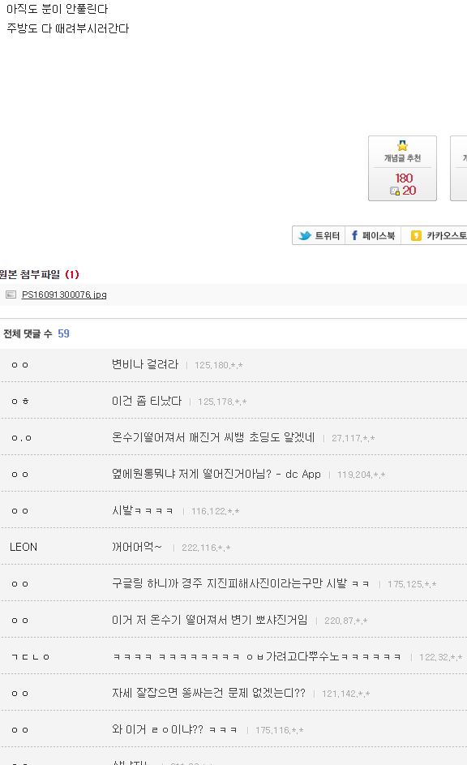Screen dimensions: 467x765
Task: Click IP address 125.178.*.*
Action: pos(222,402)
